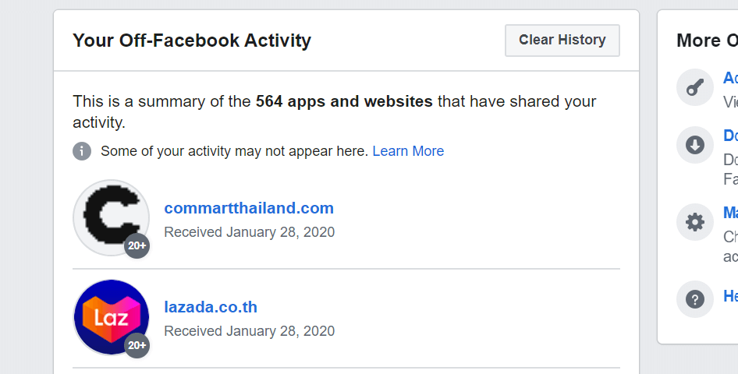Open commartthailand.com activity details
The height and width of the screenshot is (374, 738).
pyautogui.click(x=249, y=208)
